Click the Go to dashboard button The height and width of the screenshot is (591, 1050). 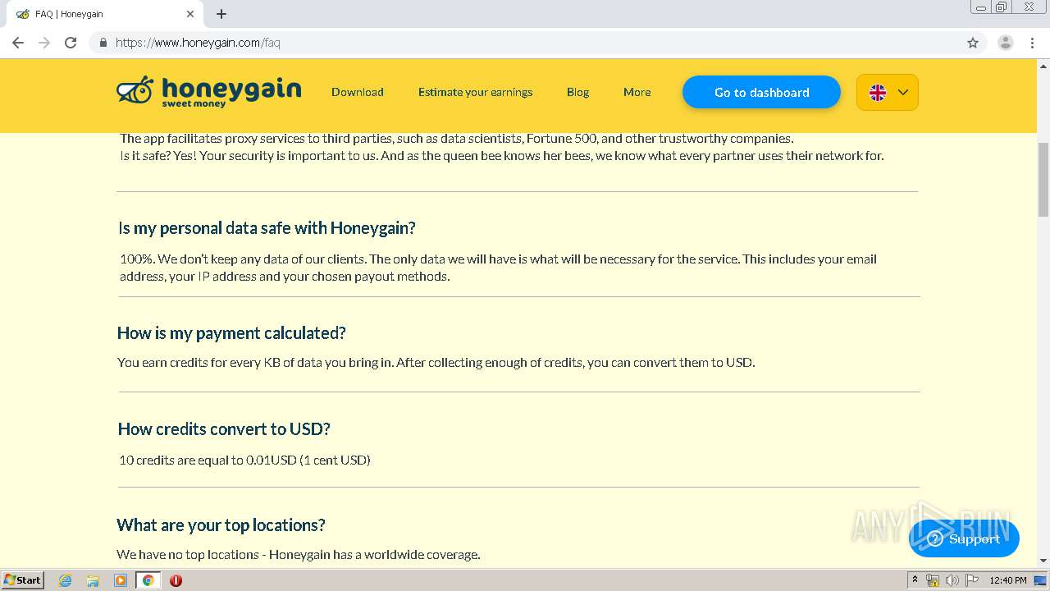coord(761,92)
